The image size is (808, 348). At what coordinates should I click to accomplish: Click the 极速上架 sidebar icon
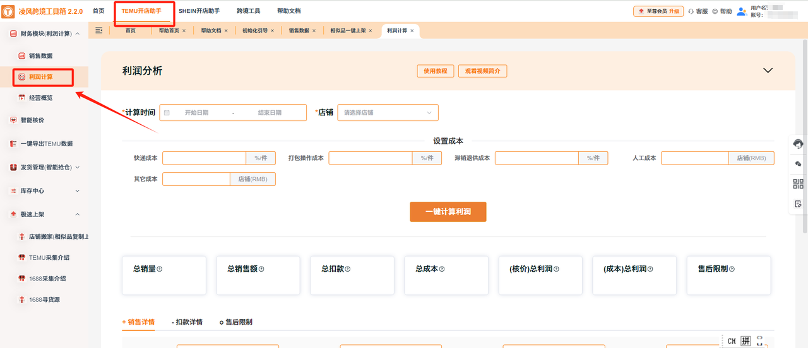point(13,214)
